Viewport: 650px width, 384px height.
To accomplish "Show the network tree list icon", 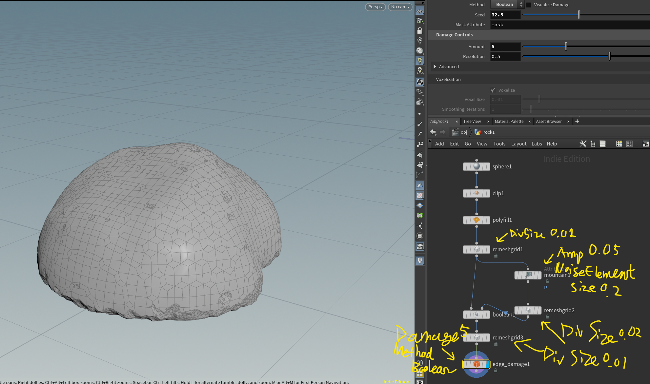I will tap(593, 144).
